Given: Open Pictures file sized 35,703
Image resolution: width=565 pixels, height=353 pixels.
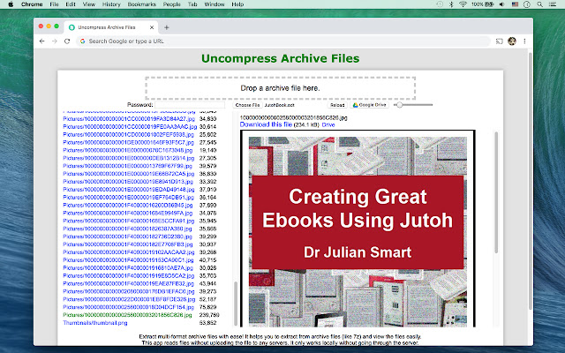Looking at the screenshot, I should pyautogui.click(x=129, y=276).
